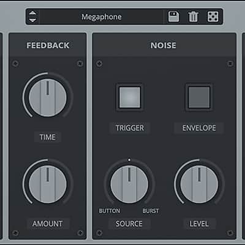Screen dimensions: 245x245
Task: Click the TRIGGER label
Action: 130,128
